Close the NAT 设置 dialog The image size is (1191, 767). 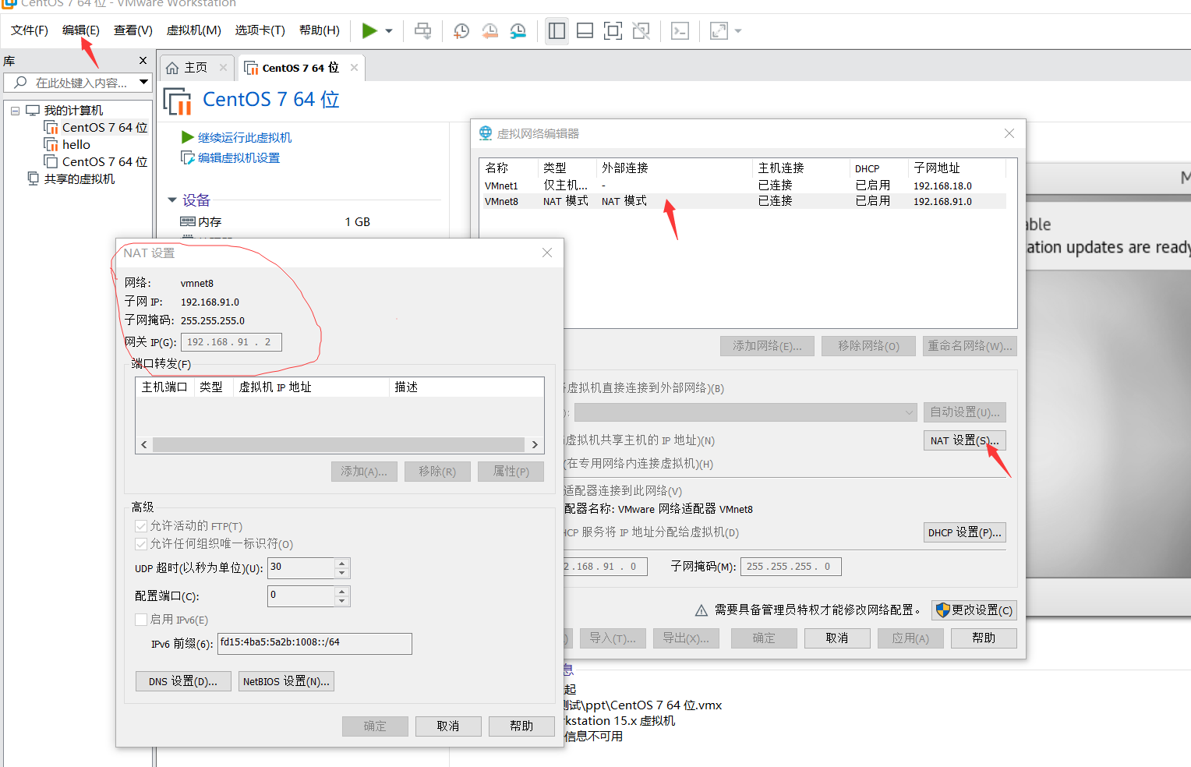click(x=547, y=253)
